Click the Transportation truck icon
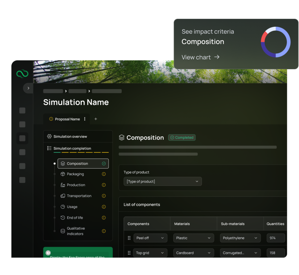The height and width of the screenshot is (275, 299). (x=63, y=196)
